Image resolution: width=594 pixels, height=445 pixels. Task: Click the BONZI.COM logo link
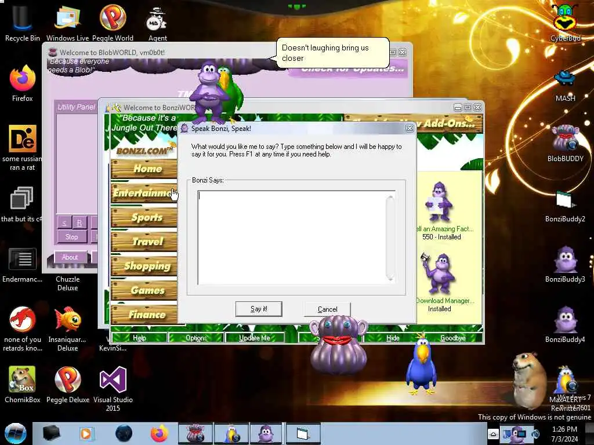pos(144,151)
